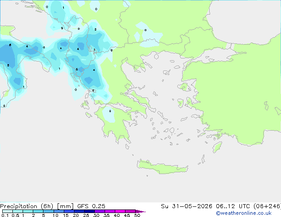Image resolution: width=281 pixels, height=217 pixels.
Task: Click the 30–35 mm purple legend swatch
Action: tap(100, 211)
